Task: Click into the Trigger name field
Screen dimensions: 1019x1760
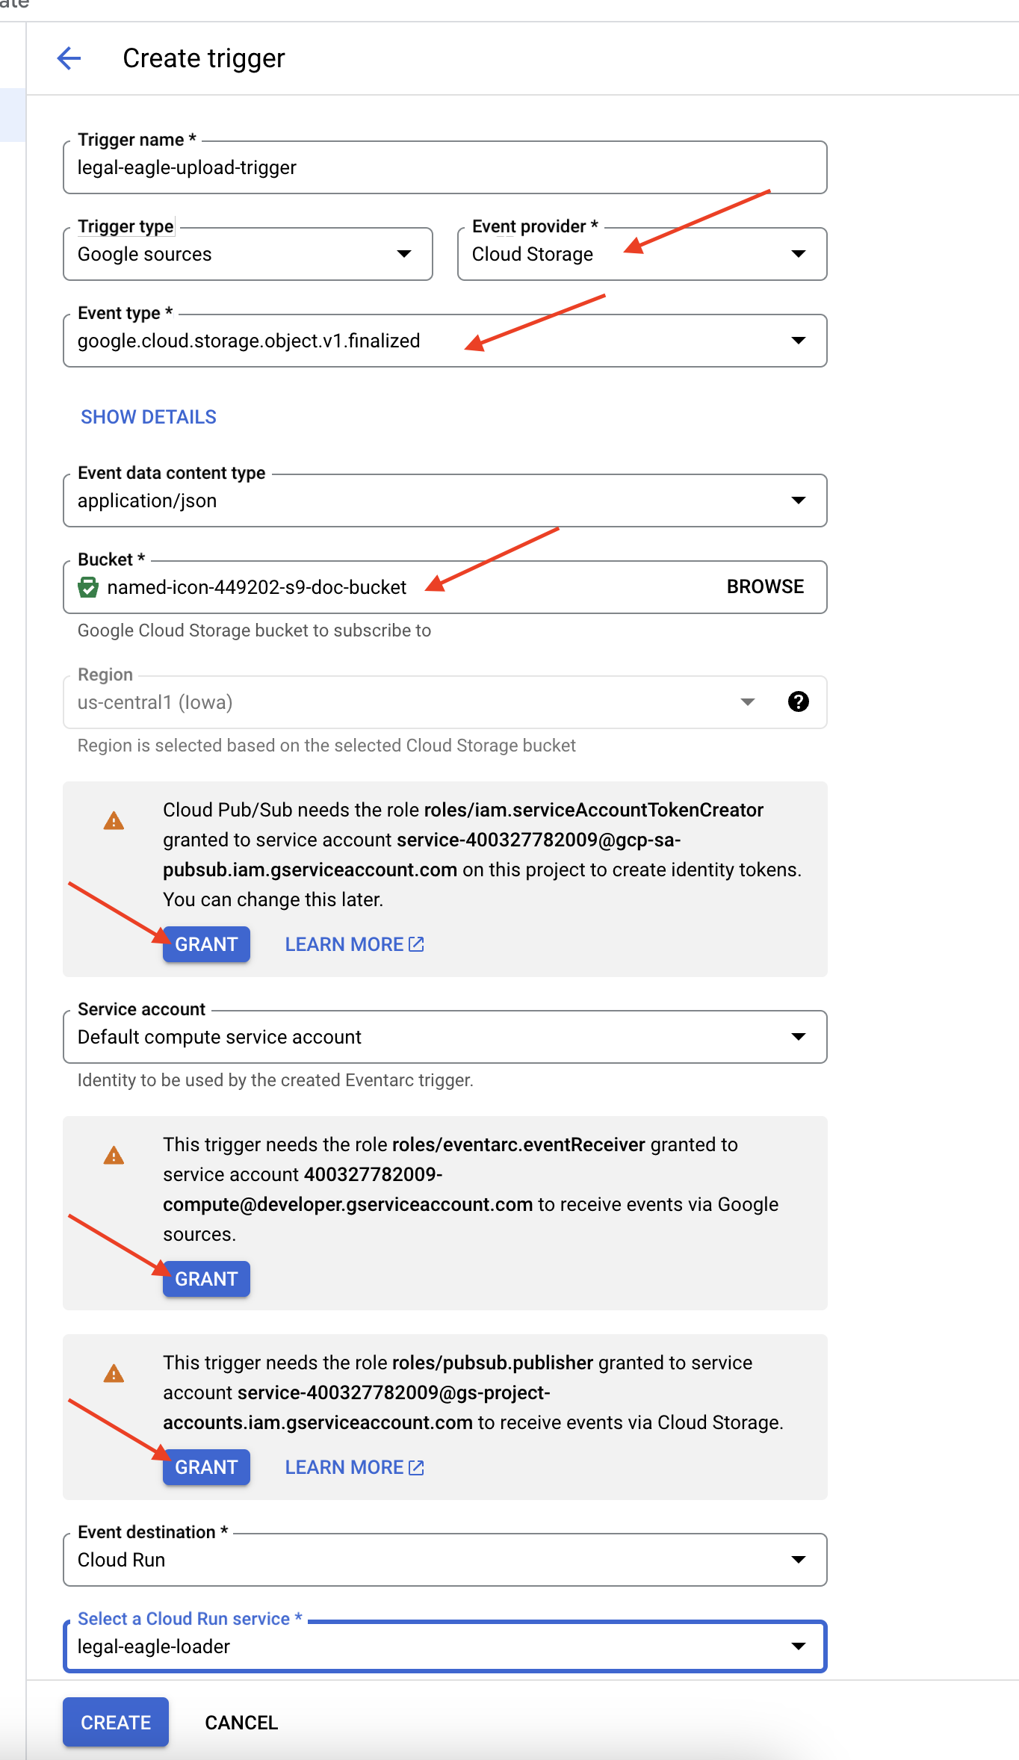Action: [445, 167]
